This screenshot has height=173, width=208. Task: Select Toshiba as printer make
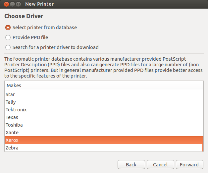click(103, 125)
